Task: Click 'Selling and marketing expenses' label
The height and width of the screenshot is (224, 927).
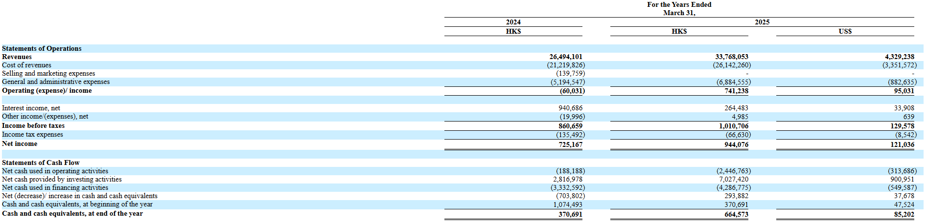Action: [48, 73]
